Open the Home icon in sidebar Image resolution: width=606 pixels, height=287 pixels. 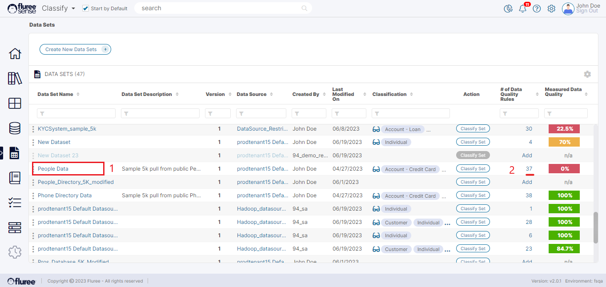(x=15, y=54)
